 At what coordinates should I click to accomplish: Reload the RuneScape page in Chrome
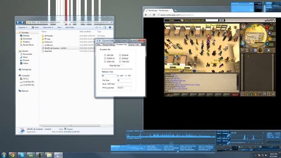(154, 15)
